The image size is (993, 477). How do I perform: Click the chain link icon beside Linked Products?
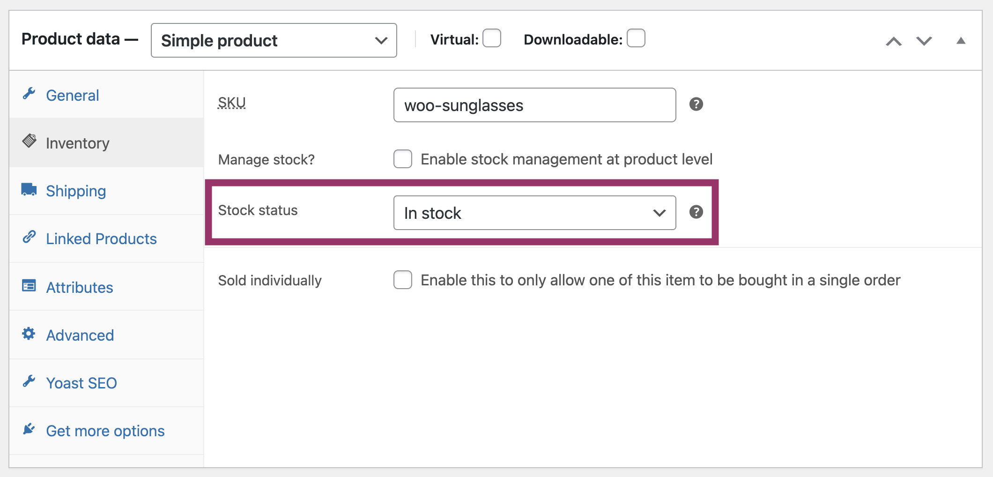[29, 238]
